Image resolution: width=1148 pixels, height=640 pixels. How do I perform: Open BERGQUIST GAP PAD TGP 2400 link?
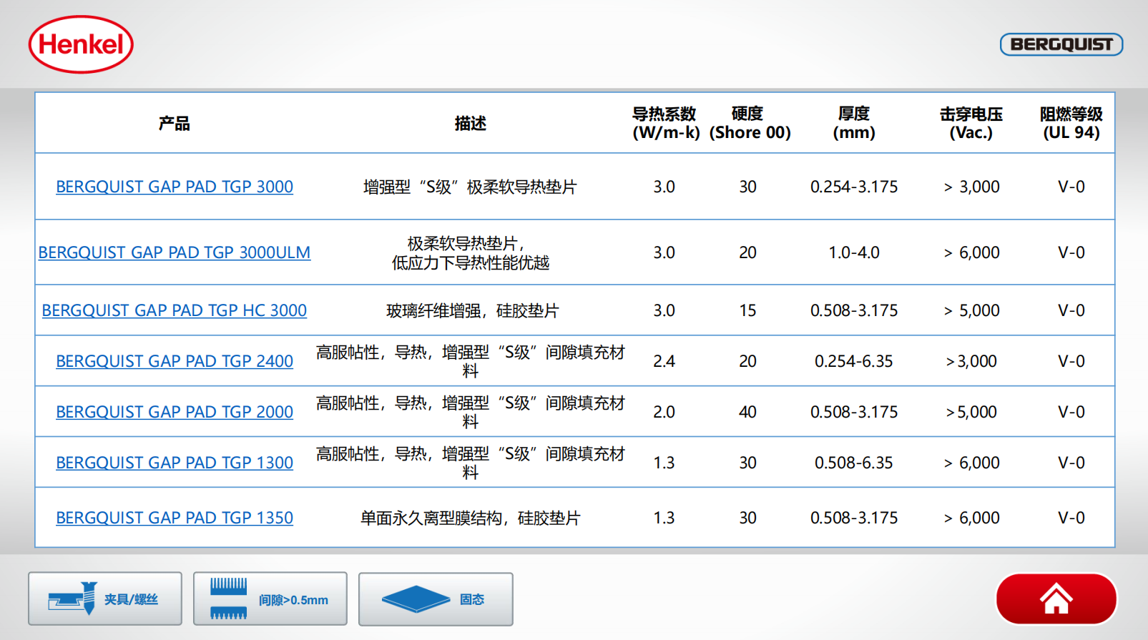click(x=175, y=361)
